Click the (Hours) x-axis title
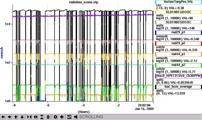This screenshot has width=202, height=120. pyautogui.click(x=84, y=112)
